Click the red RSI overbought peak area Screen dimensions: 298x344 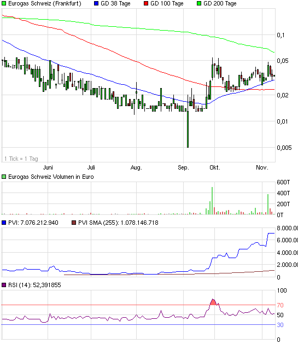(x=213, y=302)
